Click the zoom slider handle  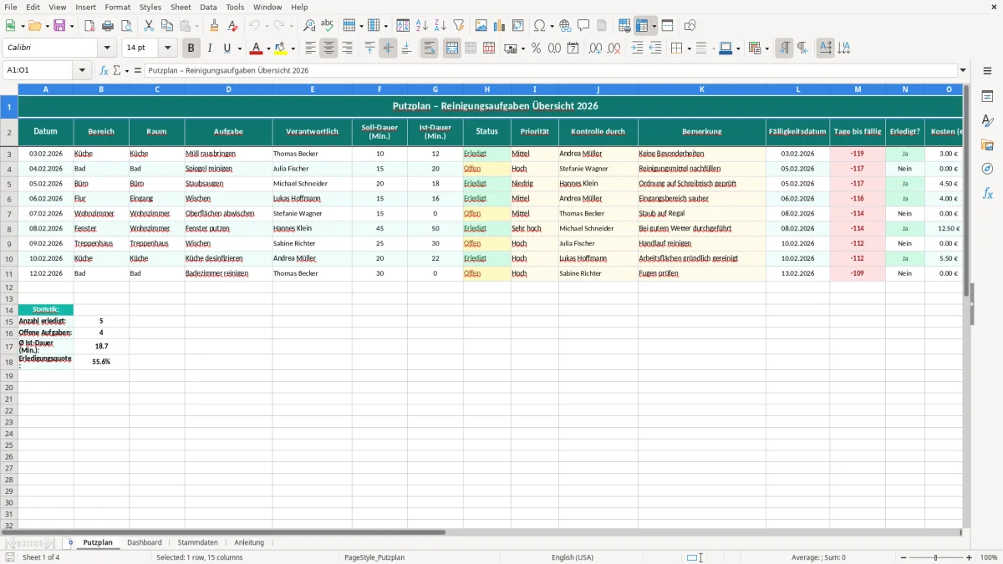[936, 557]
